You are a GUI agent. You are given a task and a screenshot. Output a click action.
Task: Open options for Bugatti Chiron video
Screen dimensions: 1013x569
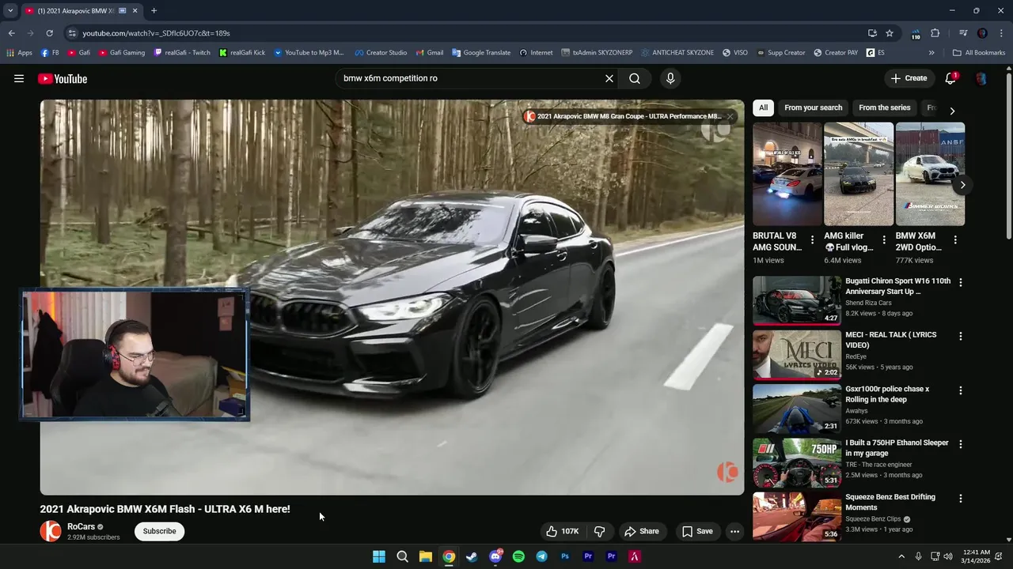pos(961,282)
